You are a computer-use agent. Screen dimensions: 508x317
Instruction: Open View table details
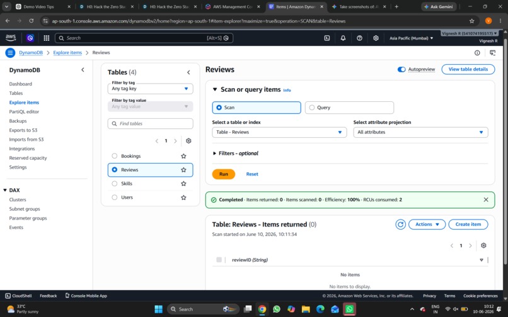click(468, 69)
